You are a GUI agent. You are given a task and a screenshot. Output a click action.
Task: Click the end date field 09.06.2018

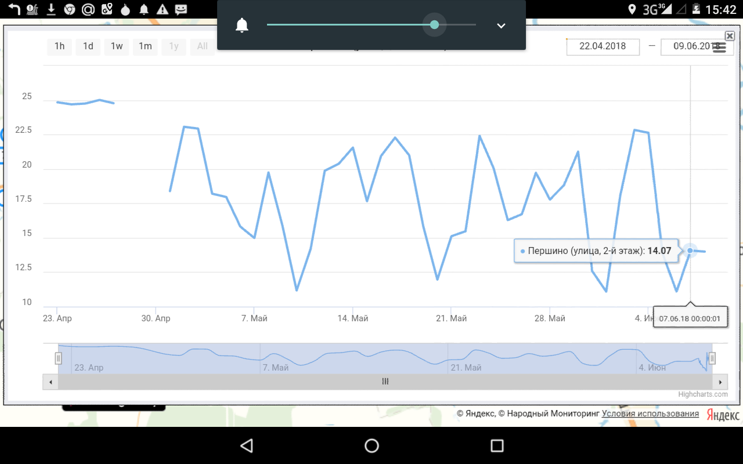point(694,46)
